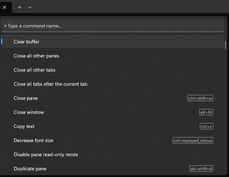Viewport: 229px width, 177px height.
Task: Click the new tab plus icon
Action: 19,7
